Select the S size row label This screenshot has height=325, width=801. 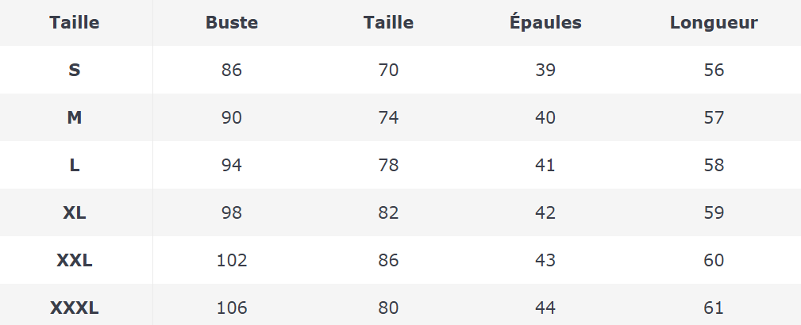[75, 70]
